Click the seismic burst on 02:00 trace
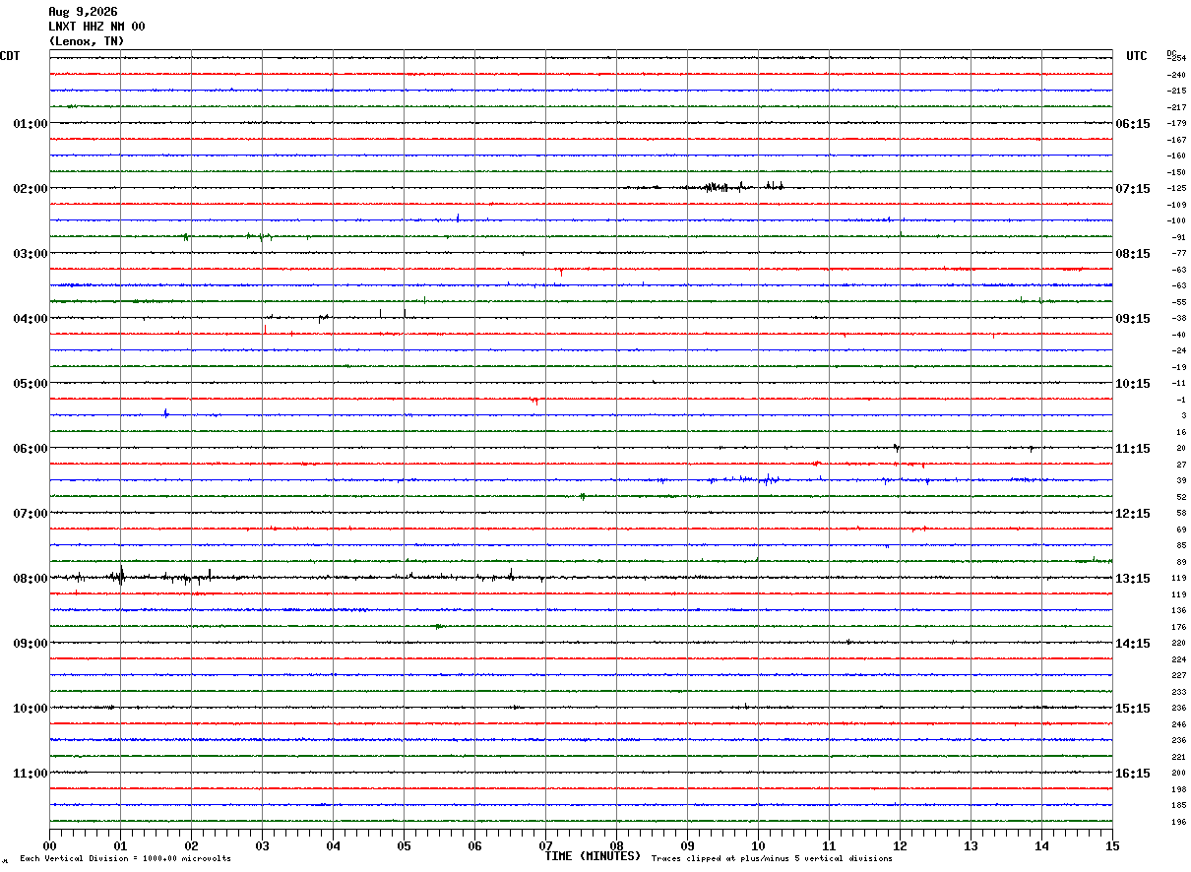The height and width of the screenshot is (872, 1191). 733,186
